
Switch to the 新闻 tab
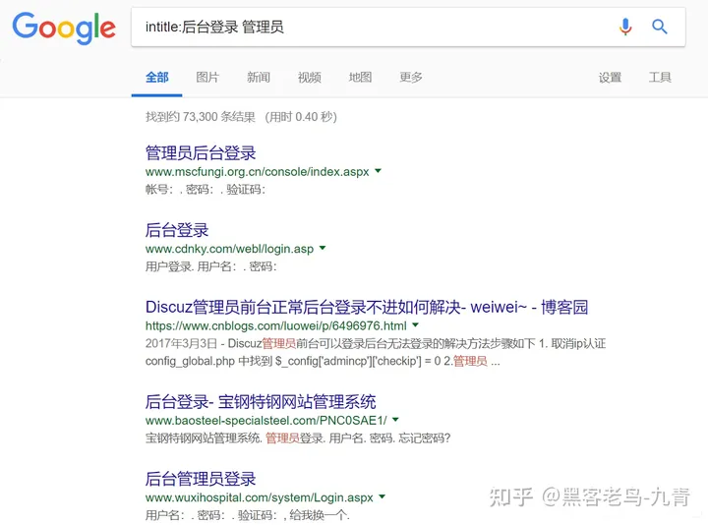click(x=259, y=78)
